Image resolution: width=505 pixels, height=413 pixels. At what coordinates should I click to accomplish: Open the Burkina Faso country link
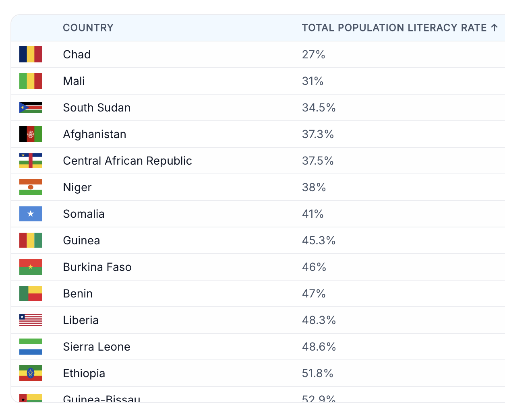[97, 267]
